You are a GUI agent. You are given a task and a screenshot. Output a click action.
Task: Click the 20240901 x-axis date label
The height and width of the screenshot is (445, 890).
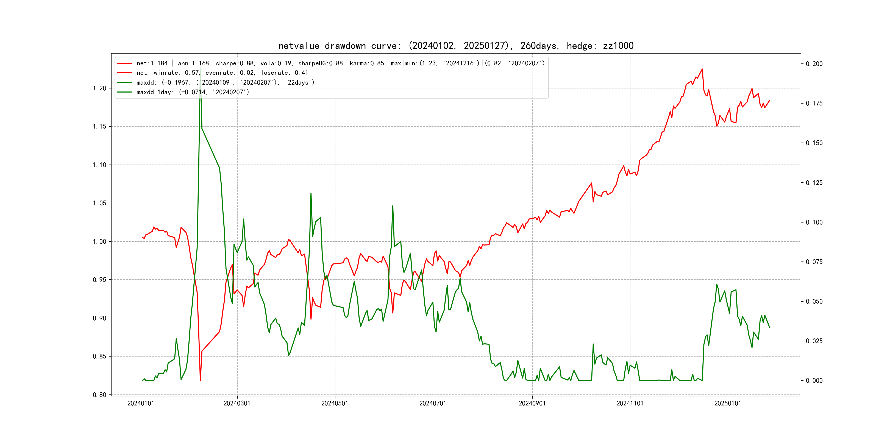point(532,404)
